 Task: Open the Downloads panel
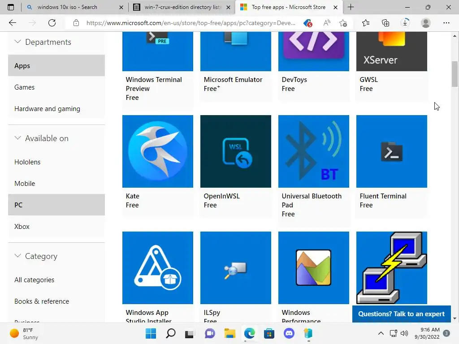coord(405,23)
